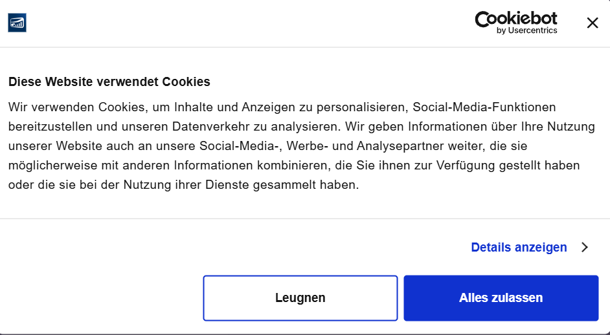Open the Details anzeigen link

(x=519, y=247)
